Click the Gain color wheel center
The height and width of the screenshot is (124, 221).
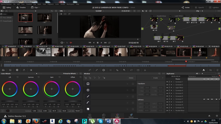coord(52,89)
